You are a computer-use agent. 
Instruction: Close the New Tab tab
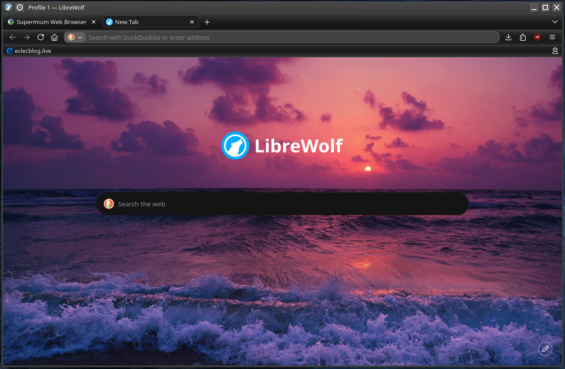click(192, 22)
